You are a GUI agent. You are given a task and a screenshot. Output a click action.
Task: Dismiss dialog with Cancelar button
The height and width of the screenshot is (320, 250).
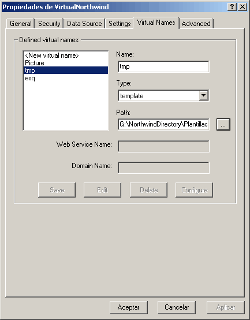pos(177,307)
